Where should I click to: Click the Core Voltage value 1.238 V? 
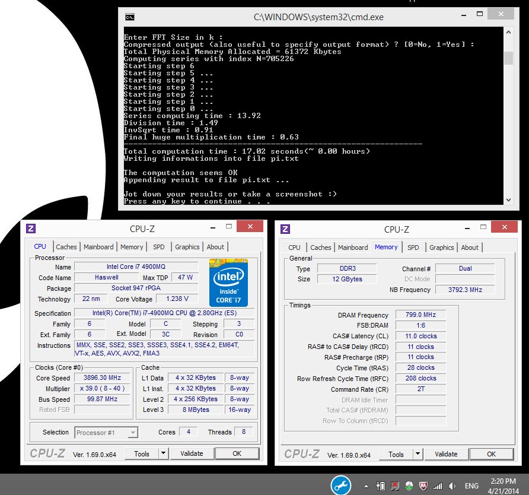coord(177,299)
